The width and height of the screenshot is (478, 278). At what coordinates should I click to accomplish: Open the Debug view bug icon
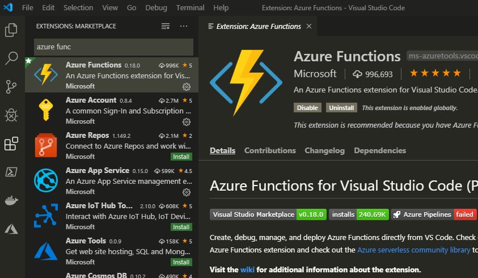coord(11,115)
